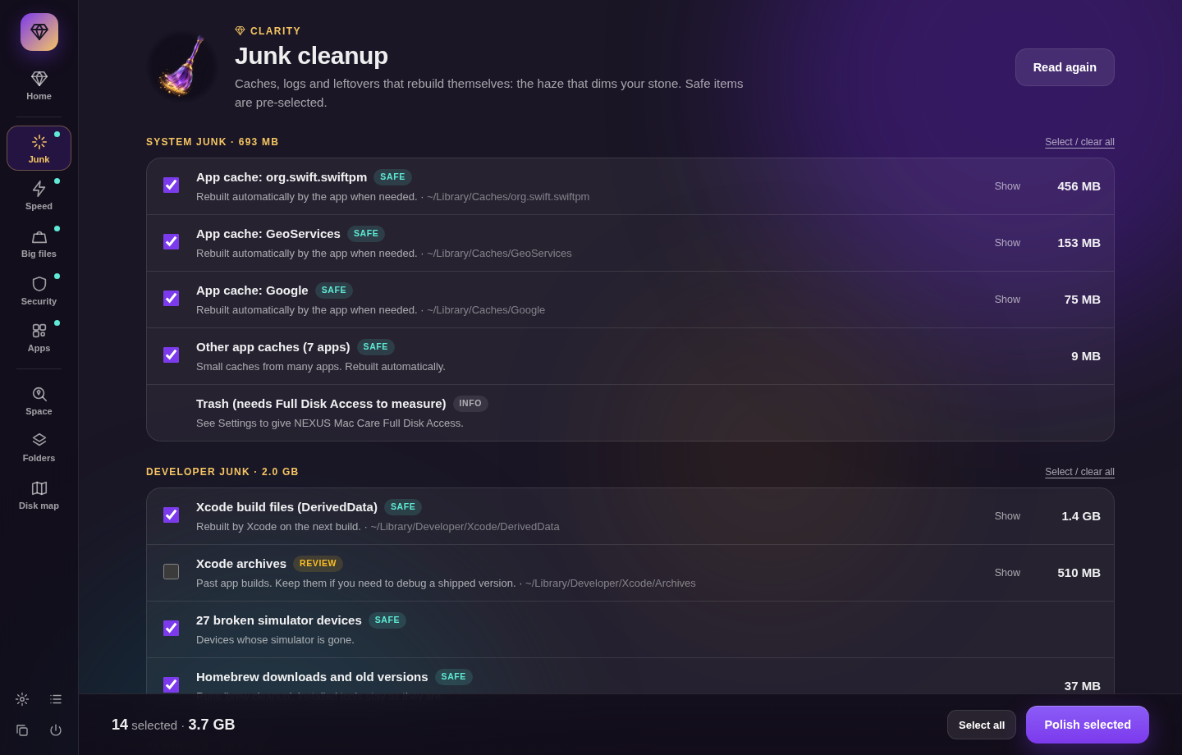Click the 510 MB size value
The height and width of the screenshot is (755, 1182).
click(x=1079, y=573)
